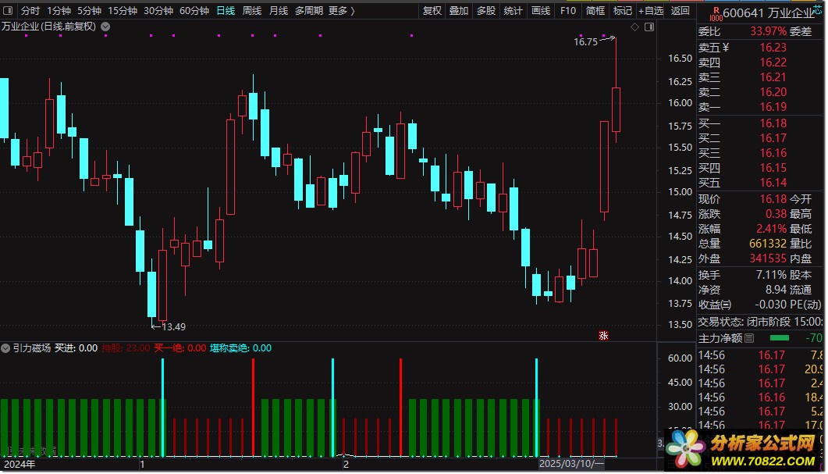Click the 现价 value 16.18

click(x=773, y=199)
